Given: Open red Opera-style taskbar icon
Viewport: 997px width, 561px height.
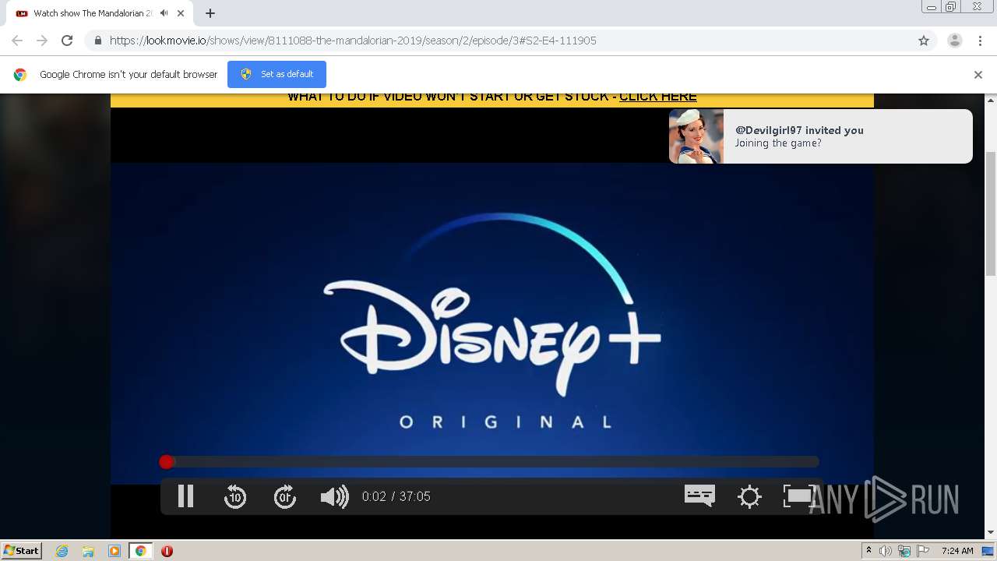Looking at the screenshot, I should 167,551.
